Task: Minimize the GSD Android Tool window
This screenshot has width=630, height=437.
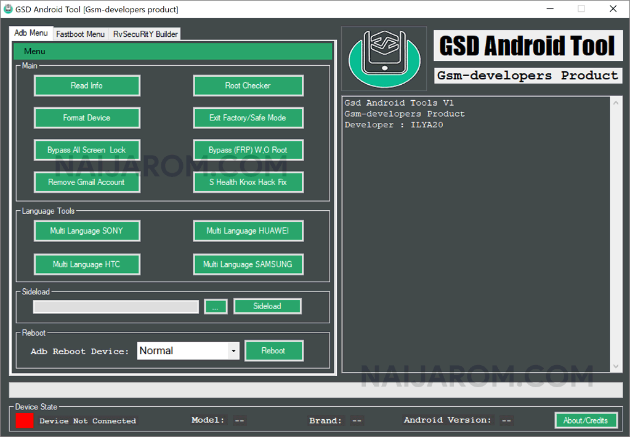Action: tap(550, 9)
